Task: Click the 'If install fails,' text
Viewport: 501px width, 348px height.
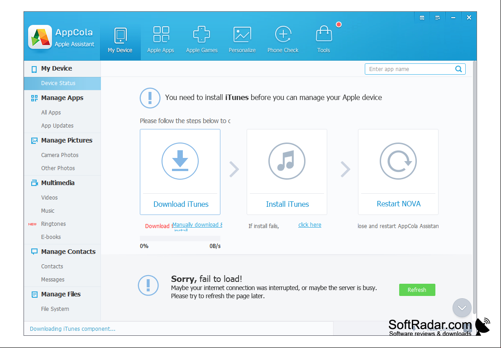Action: [263, 226]
